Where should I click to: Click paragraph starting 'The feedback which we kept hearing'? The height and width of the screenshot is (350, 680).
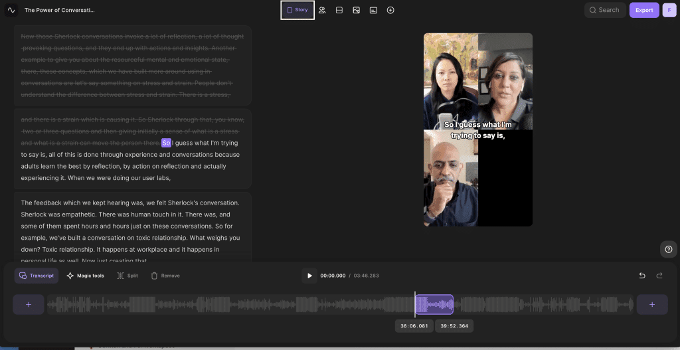point(133,228)
